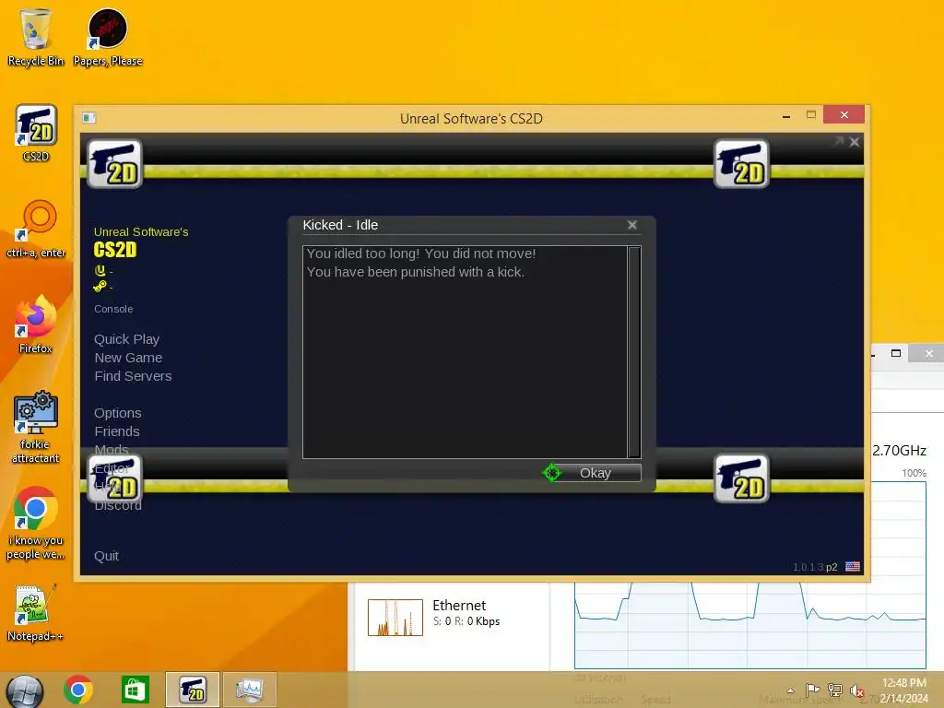The width and height of the screenshot is (944, 708).
Task: Open the Friends list
Action: [x=117, y=431]
